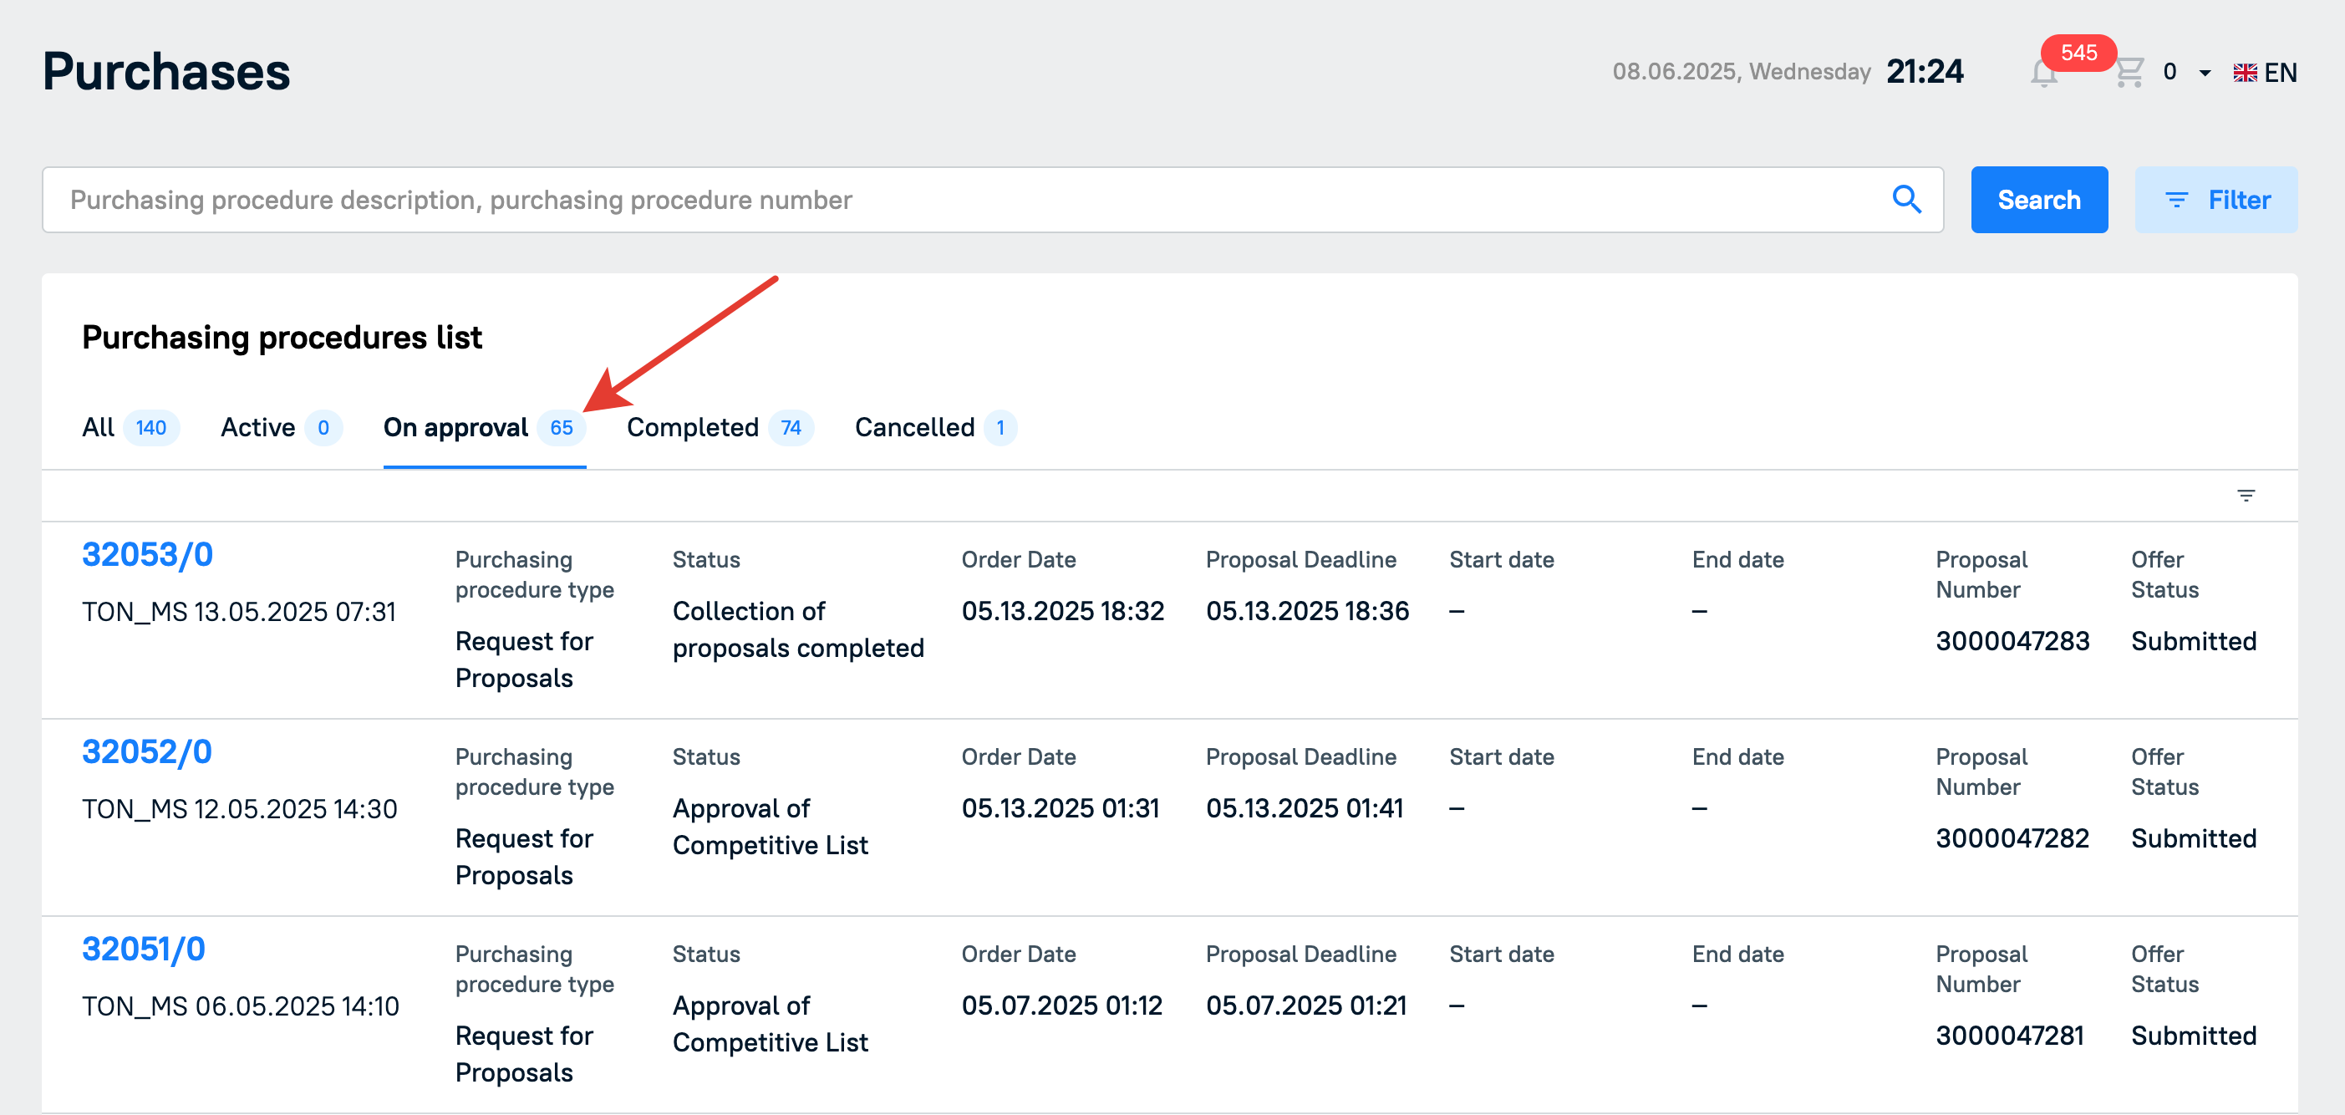The width and height of the screenshot is (2345, 1115).
Task: Click 'Approval of Competitive List' status of 32052/0
Action: pos(771,827)
